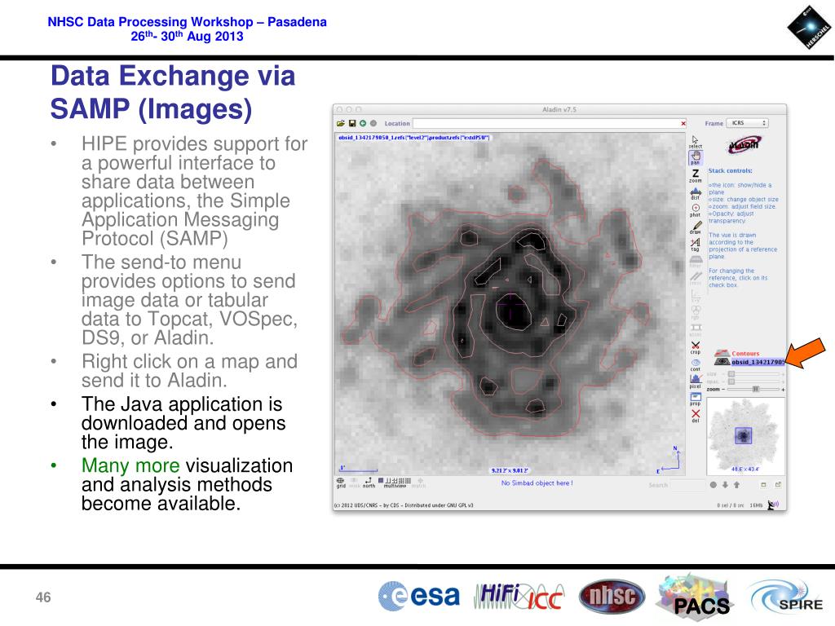
Task: Click the move-down arrow icon
Action: tap(725, 485)
